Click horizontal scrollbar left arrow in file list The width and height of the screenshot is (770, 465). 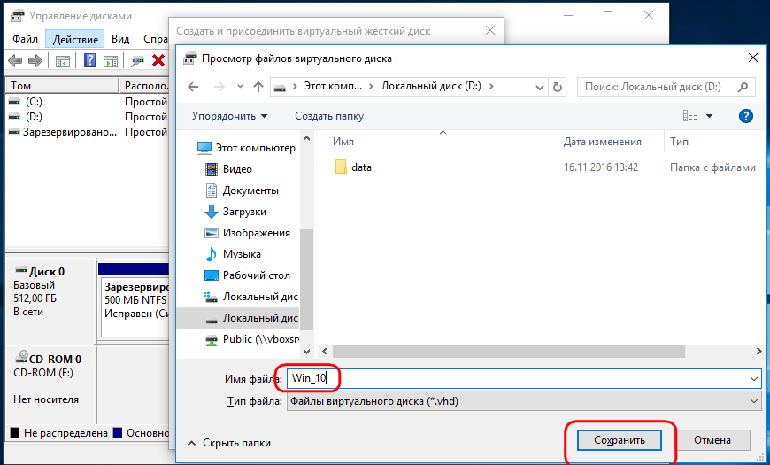tap(325, 351)
